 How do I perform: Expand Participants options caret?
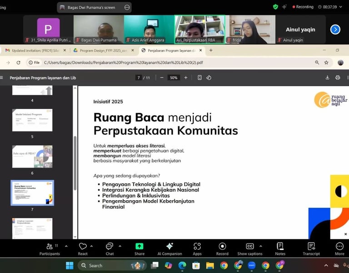click(66, 246)
